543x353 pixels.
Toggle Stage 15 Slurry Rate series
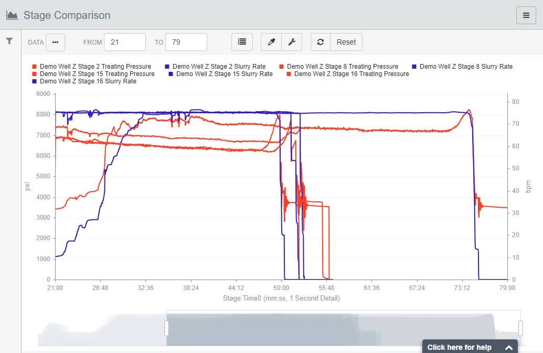click(x=220, y=74)
